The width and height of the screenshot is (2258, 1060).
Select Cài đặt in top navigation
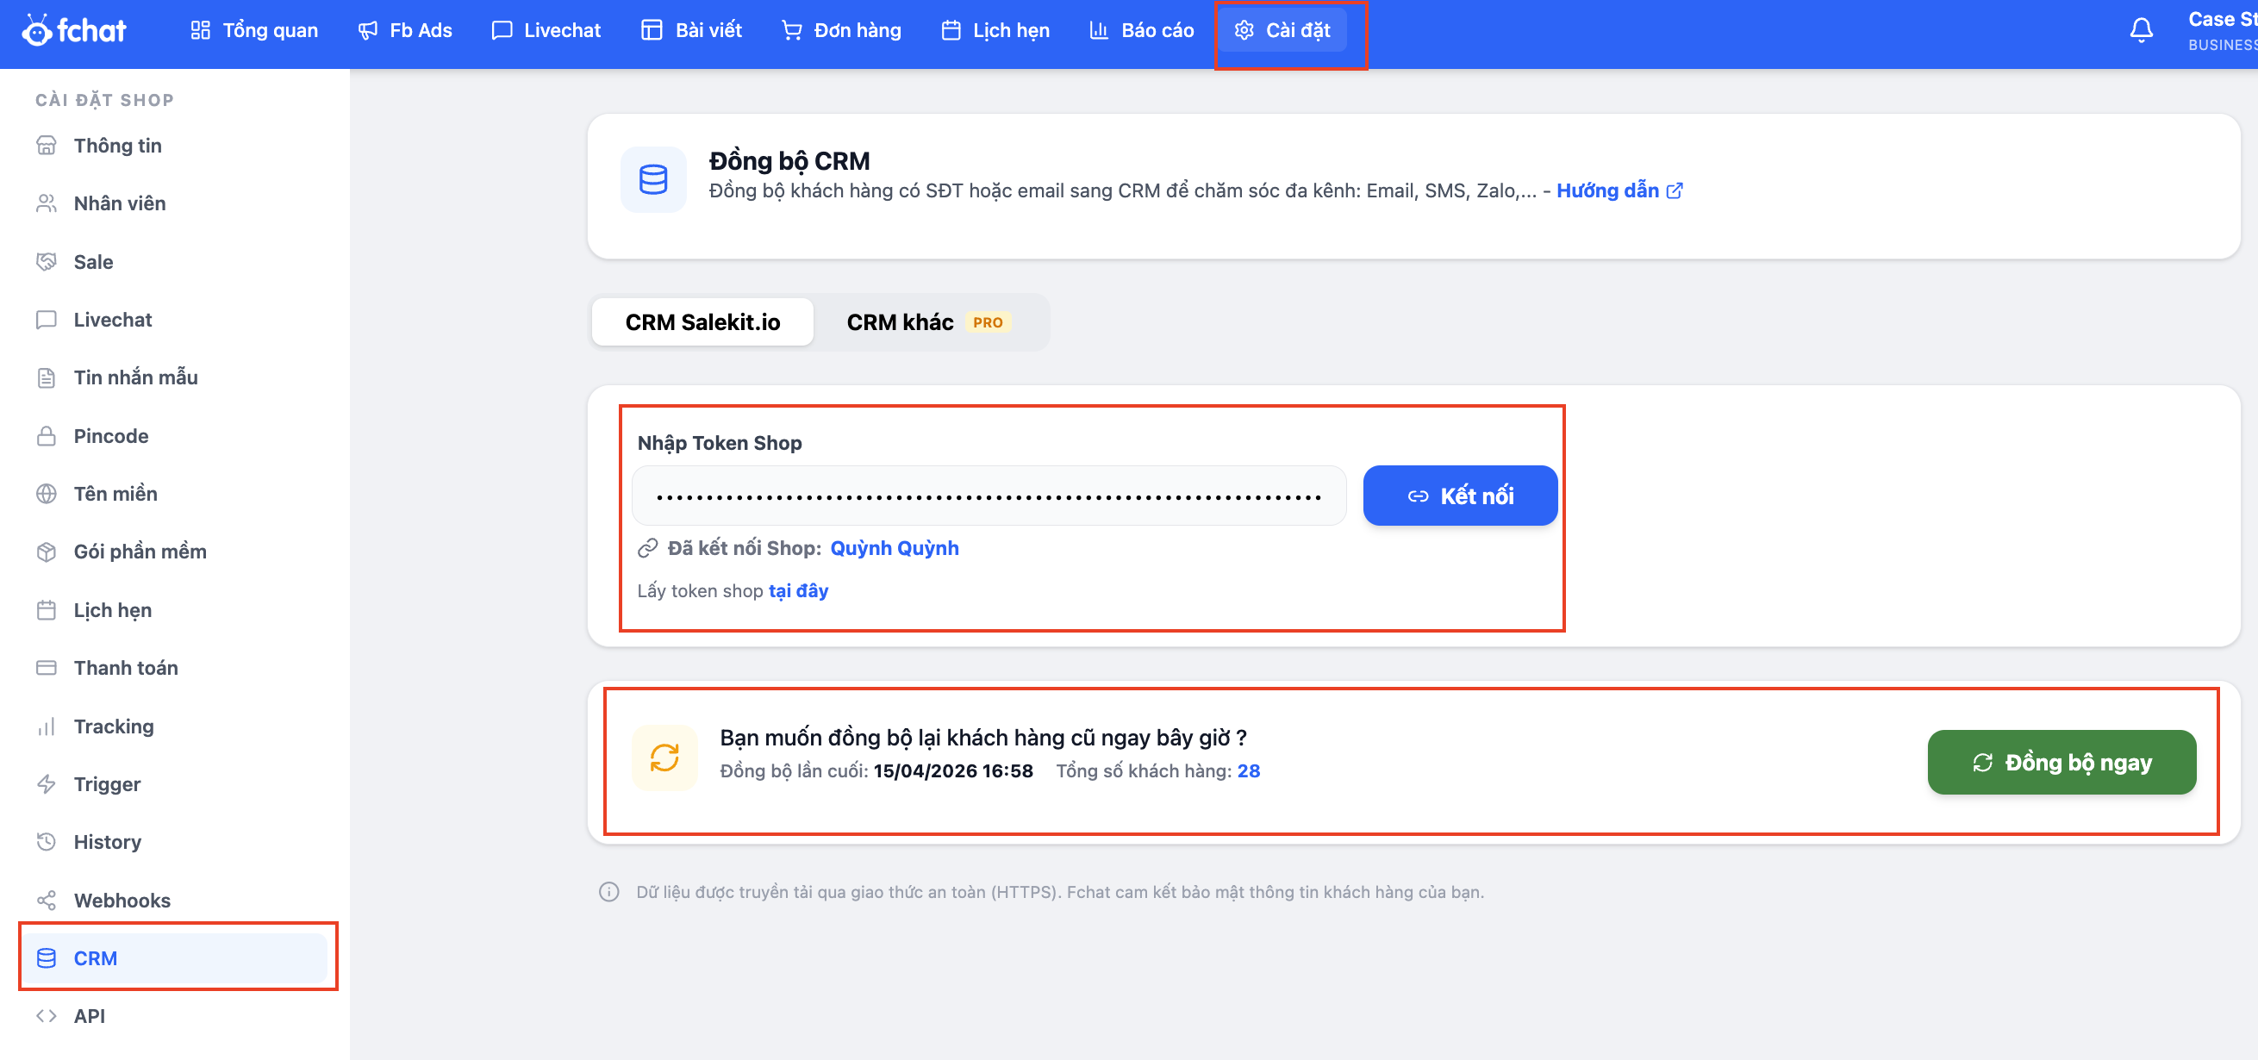coord(1283,31)
